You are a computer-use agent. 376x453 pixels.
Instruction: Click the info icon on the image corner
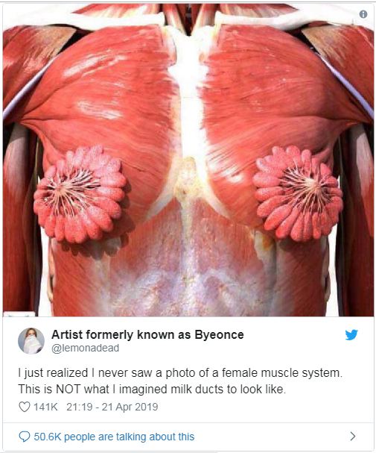click(x=363, y=14)
